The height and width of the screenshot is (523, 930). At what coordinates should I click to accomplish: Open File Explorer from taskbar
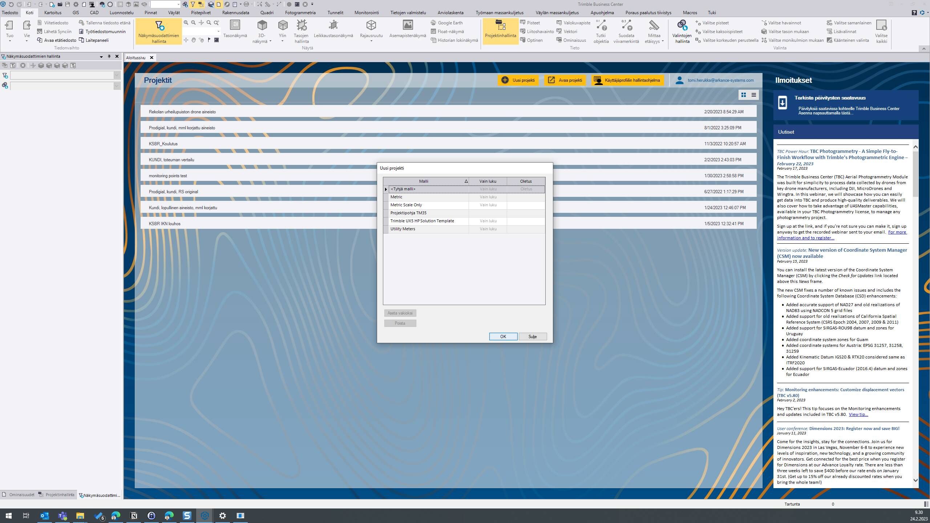[x=80, y=515]
